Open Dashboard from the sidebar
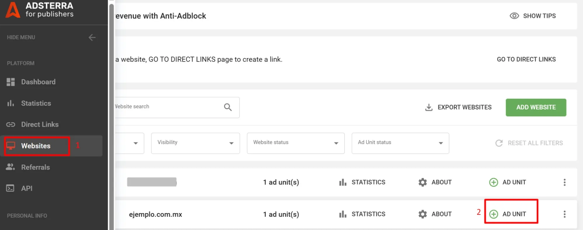This screenshot has height=230, width=583. click(38, 82)
